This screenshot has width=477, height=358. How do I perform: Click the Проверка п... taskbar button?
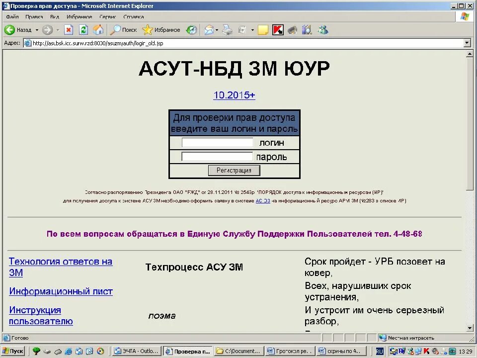coord(188,351)
